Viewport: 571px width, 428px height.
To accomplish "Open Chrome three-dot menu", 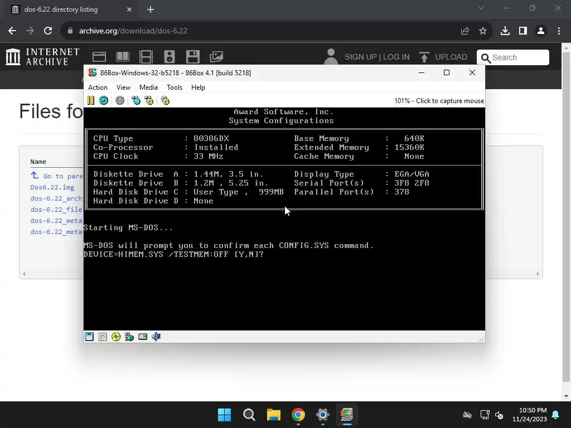I will tap(559, 31).
